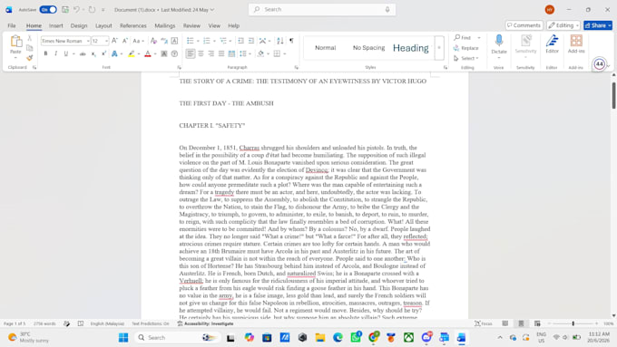
Task: Sort the selected text
Action: pyautogui.click(x=280, y=41)
